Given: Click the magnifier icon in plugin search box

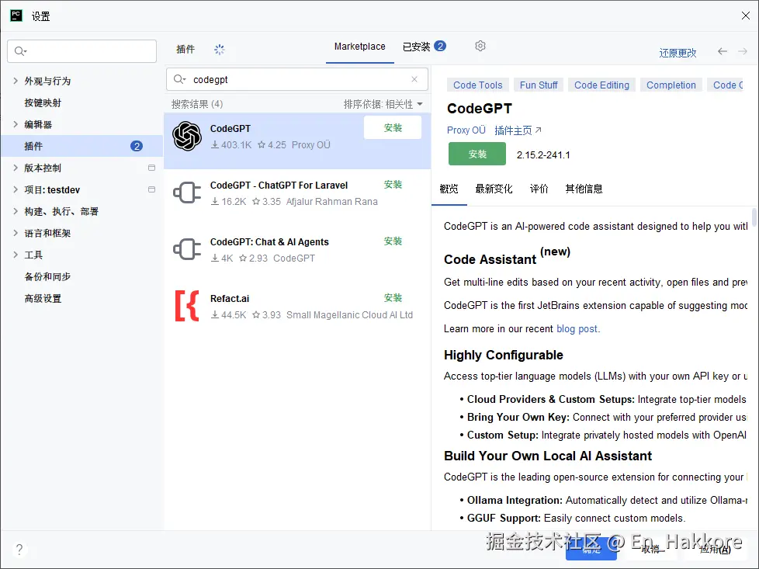Looking at the screenshot, I should click(x=179, y=79).
